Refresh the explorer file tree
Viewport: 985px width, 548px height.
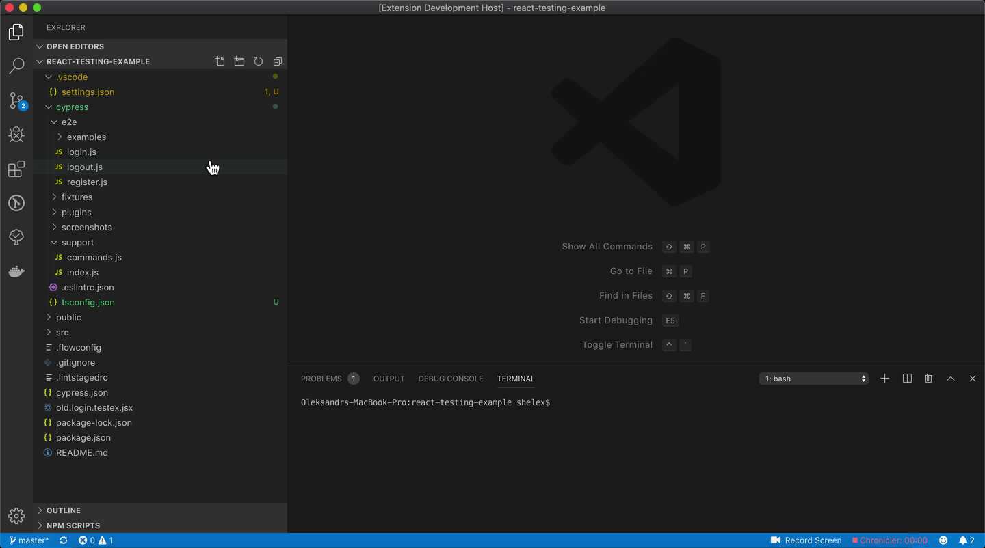coord(259,61)
